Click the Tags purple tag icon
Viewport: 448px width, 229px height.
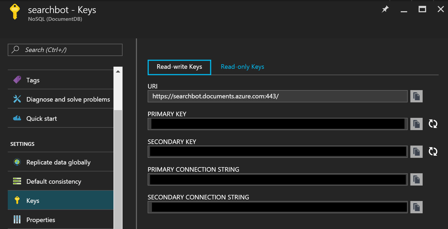17,80
